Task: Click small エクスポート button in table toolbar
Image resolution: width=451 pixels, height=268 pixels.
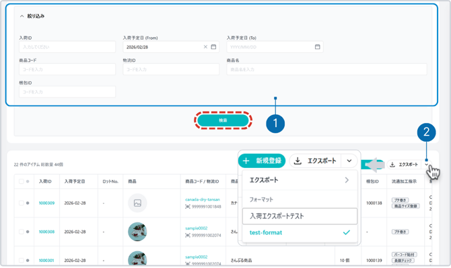Action: 405,165
